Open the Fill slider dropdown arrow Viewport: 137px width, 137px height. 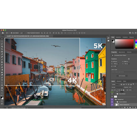click(133, 90)
